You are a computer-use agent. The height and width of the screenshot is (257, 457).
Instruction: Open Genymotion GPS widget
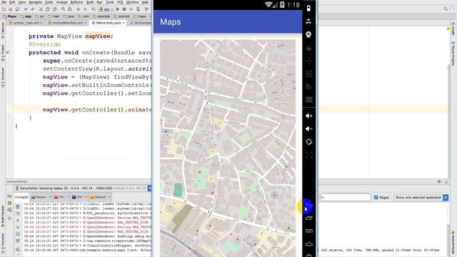tap(308, 21)
